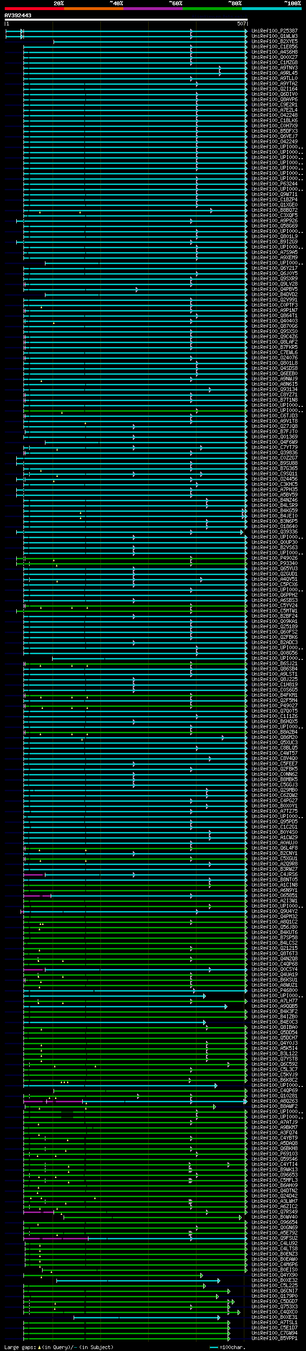Select the UniRef100_A9TLL0 label
The height and width of the screenshot is (1351, 306).
click(x=274, y=78)
